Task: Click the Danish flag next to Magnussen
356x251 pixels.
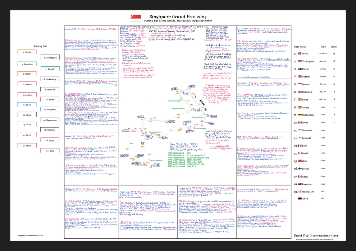Action: click(x=300, y=192)
